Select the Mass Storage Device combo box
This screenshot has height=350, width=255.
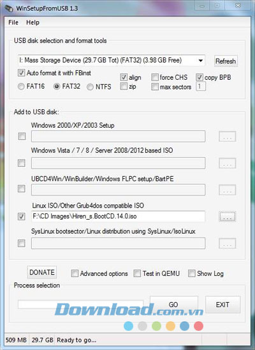(112, 61)
